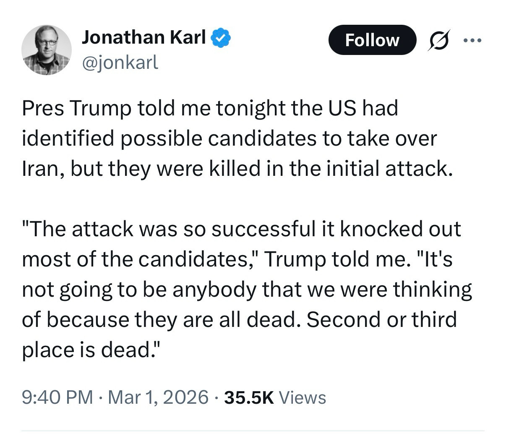Image resolution: width=506 pixels, height=444 pixels.
Task: Open Jonathan Karl's profile picture
Action: 46,50
